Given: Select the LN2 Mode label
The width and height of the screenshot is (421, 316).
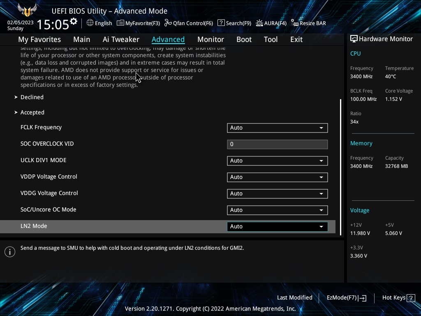Looking at the screenshot, I should coord(34,226).
